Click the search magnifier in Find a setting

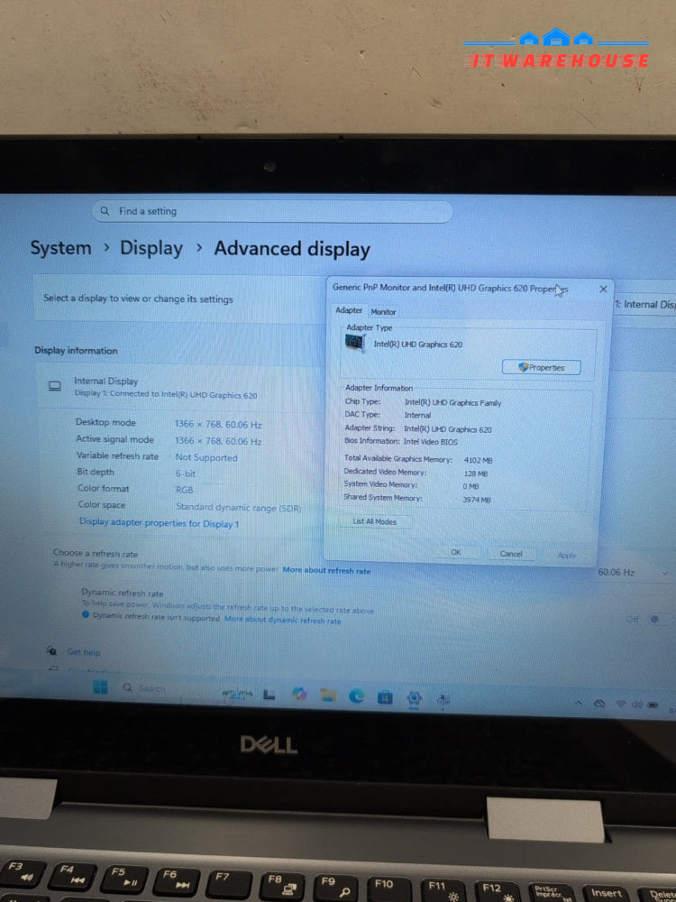105,210
